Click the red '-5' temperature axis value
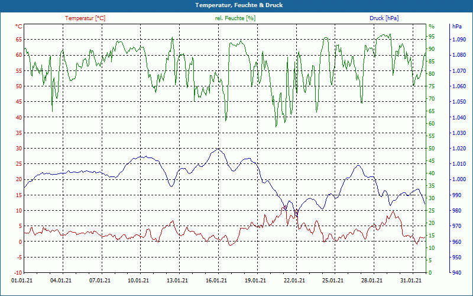Viewport: 473px width, 296px height. coord(20,258)
